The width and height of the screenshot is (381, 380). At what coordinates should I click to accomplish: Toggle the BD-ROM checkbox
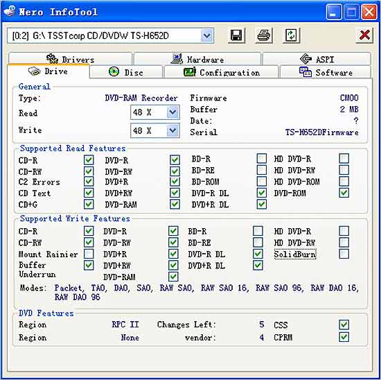[x=261, y=181]
